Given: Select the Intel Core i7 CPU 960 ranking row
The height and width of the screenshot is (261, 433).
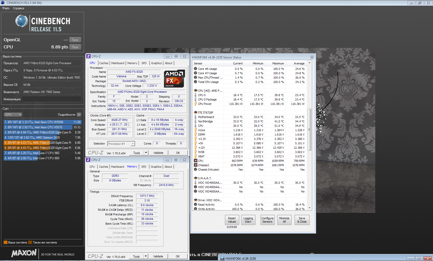Looking at the screenshot, I should 43,153.
